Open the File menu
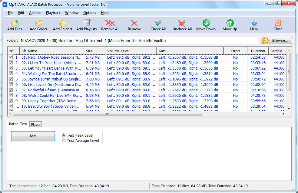The image size is (298, 193). click(x=11, y=13)
